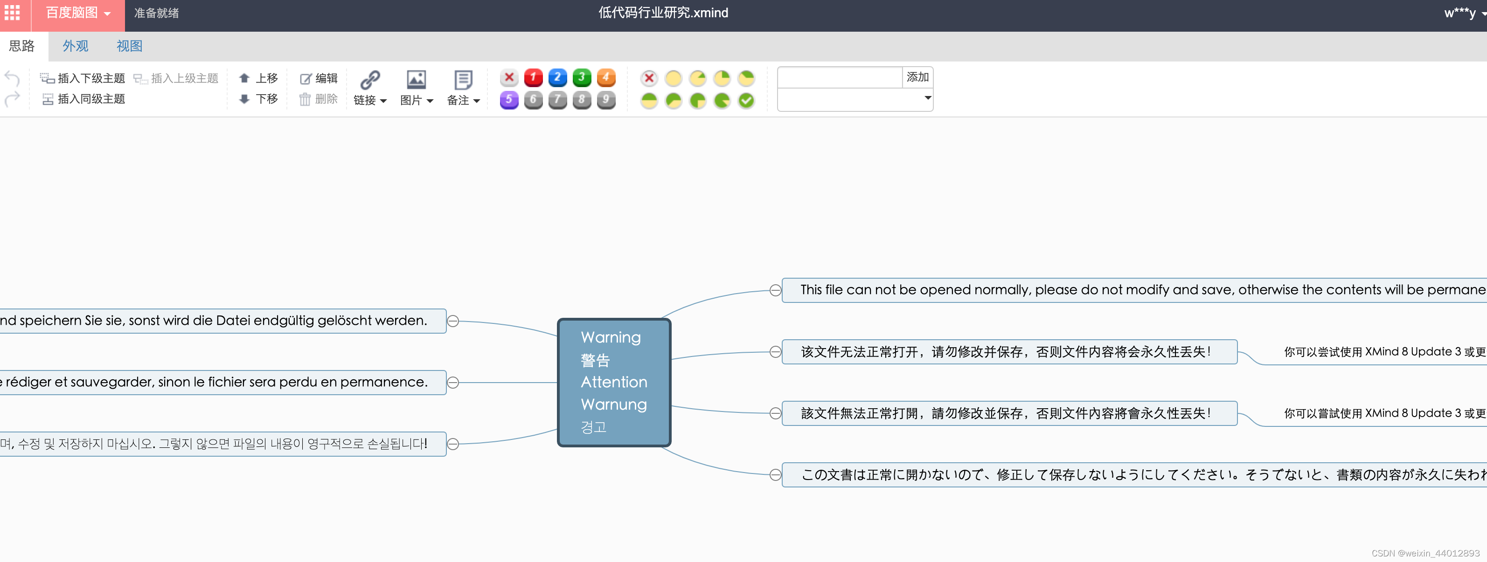
Task: Click the app grid icon top-left
Action: (x=12, y=13)
